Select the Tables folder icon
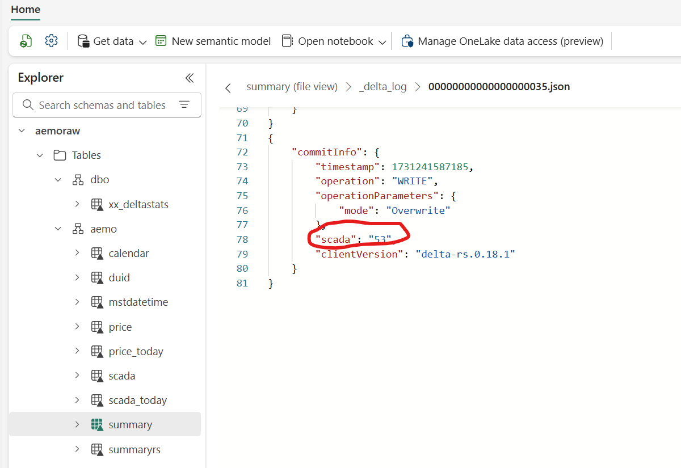Screen dimensions: 681x468 [60, 155]
